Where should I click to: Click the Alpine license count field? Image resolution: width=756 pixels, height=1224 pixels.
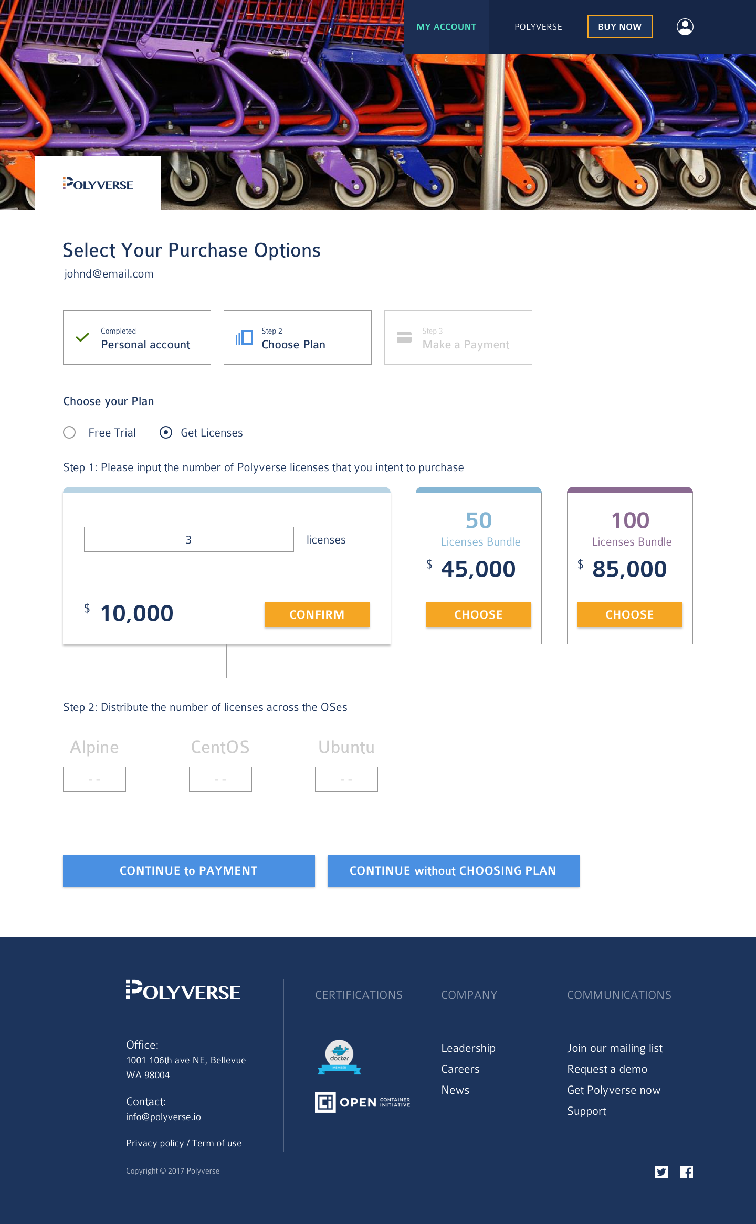pos(94,779)
